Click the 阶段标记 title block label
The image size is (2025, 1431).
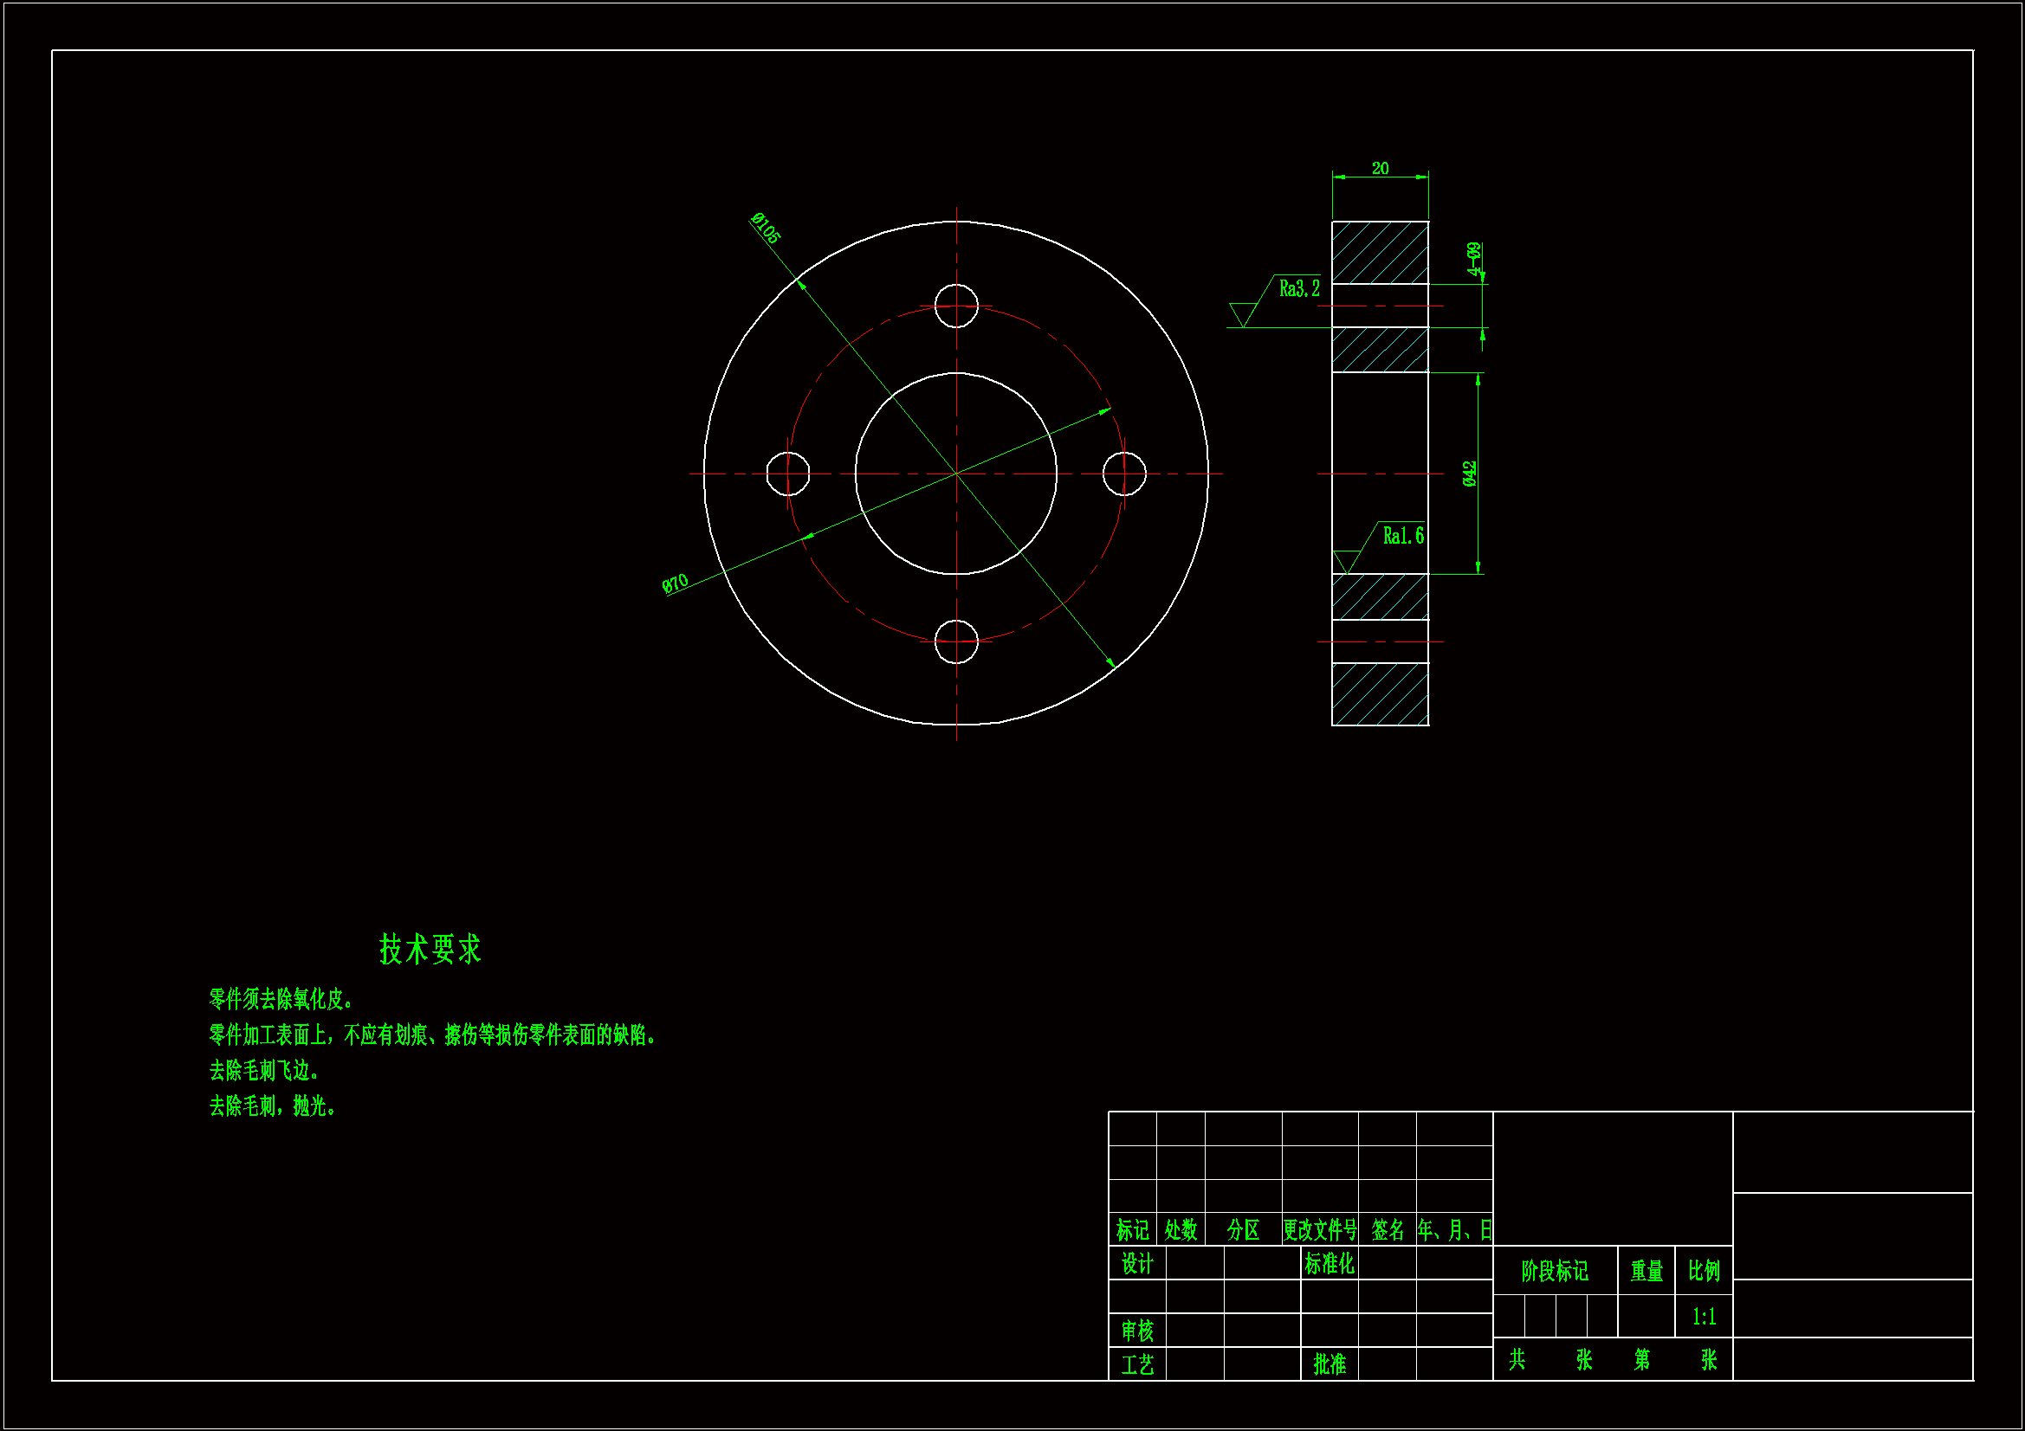click(1554, 1271)
